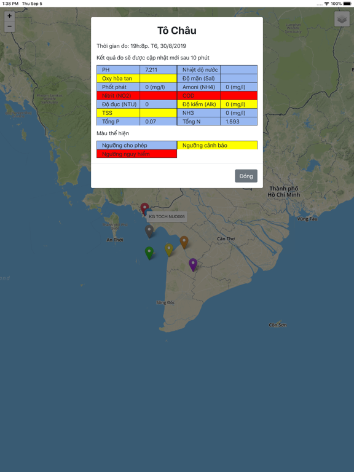Click the NH3 label cell
Viewport: 354px width, 472px height.
click(x=199, y=113)
